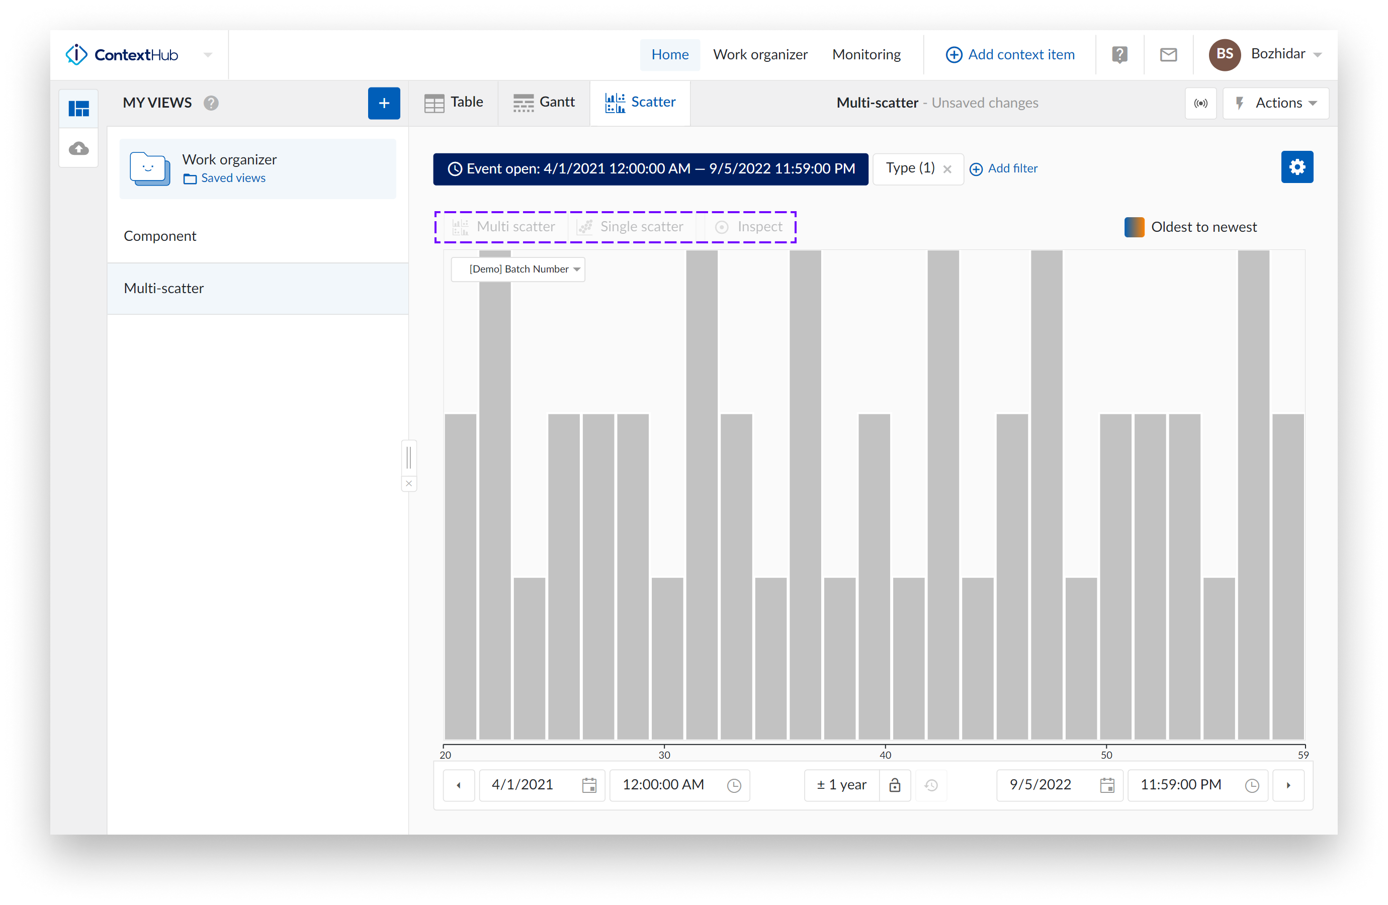
Task: Open the Actions dropdown menu
Action: click(1275, 103)
